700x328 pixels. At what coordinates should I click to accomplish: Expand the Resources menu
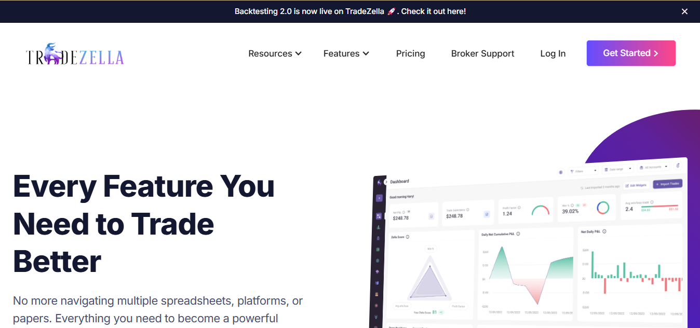275,53
